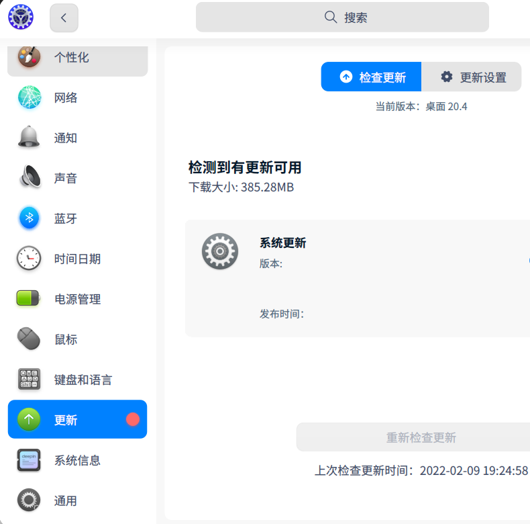The width and height of the screenshot is (530, 524).
Task: Click the 下载大小: 385.28MB text
Action: point(242,187)
